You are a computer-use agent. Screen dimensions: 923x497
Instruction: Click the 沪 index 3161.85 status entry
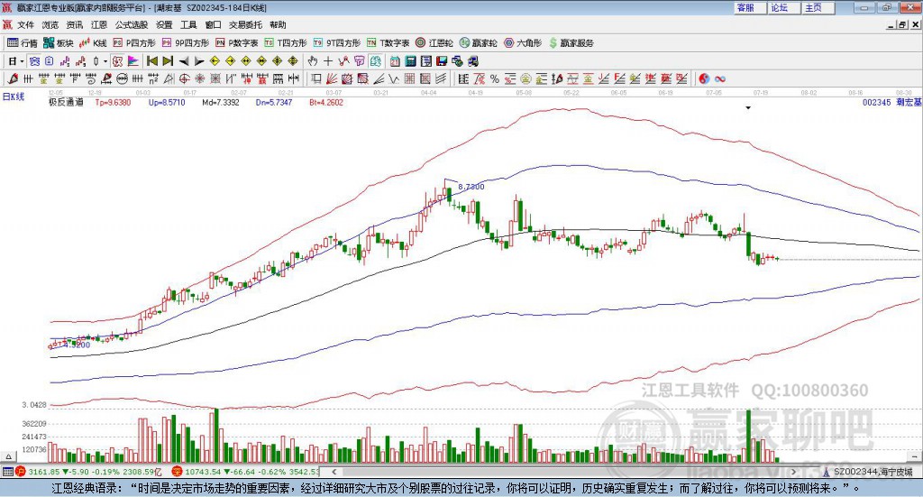(x=88, y=472)
